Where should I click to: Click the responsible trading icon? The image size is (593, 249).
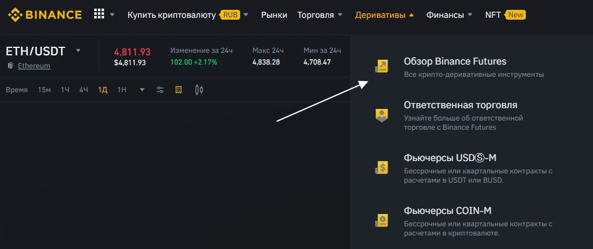pyautogui.click(x=382, y=115)
